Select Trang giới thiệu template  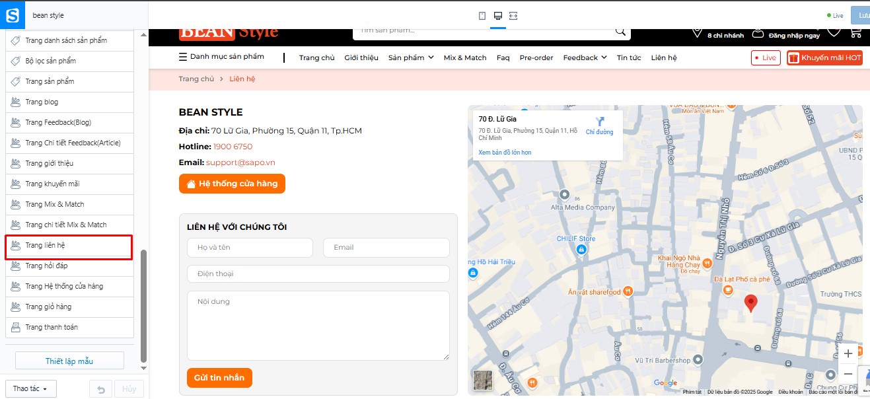tap(69, 163)
